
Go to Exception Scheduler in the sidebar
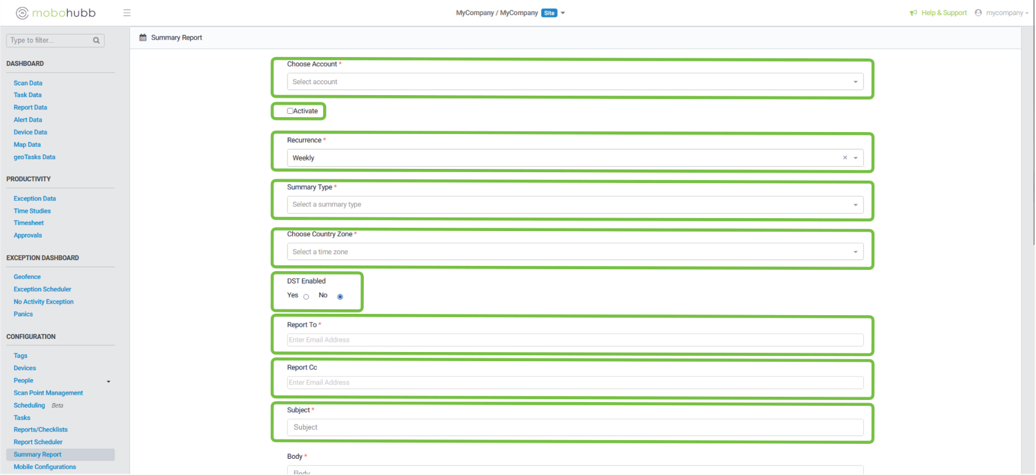click(x=43, y=289)
